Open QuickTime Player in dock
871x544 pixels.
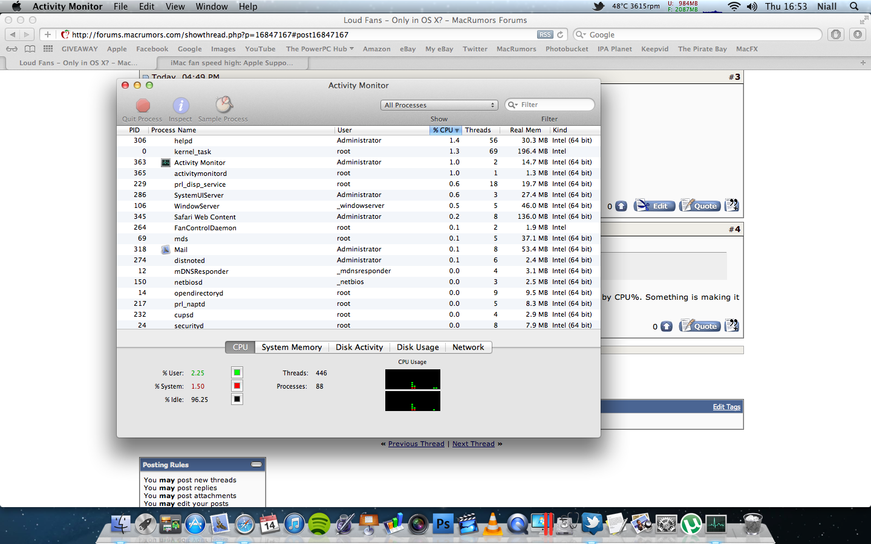(x=518, y=523)
